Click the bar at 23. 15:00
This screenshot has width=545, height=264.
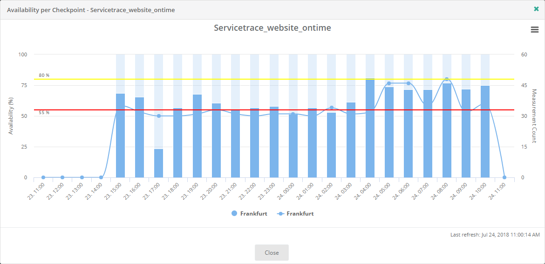pyautogui.click(x=120, y=135)
